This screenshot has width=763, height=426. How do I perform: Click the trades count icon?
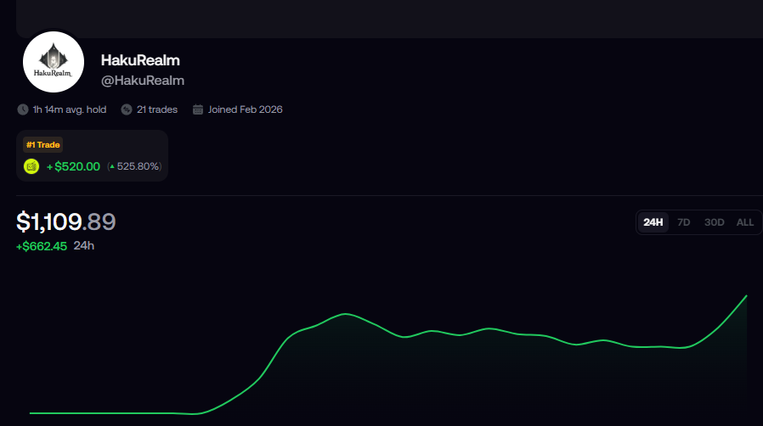click(x=127, y=109)
